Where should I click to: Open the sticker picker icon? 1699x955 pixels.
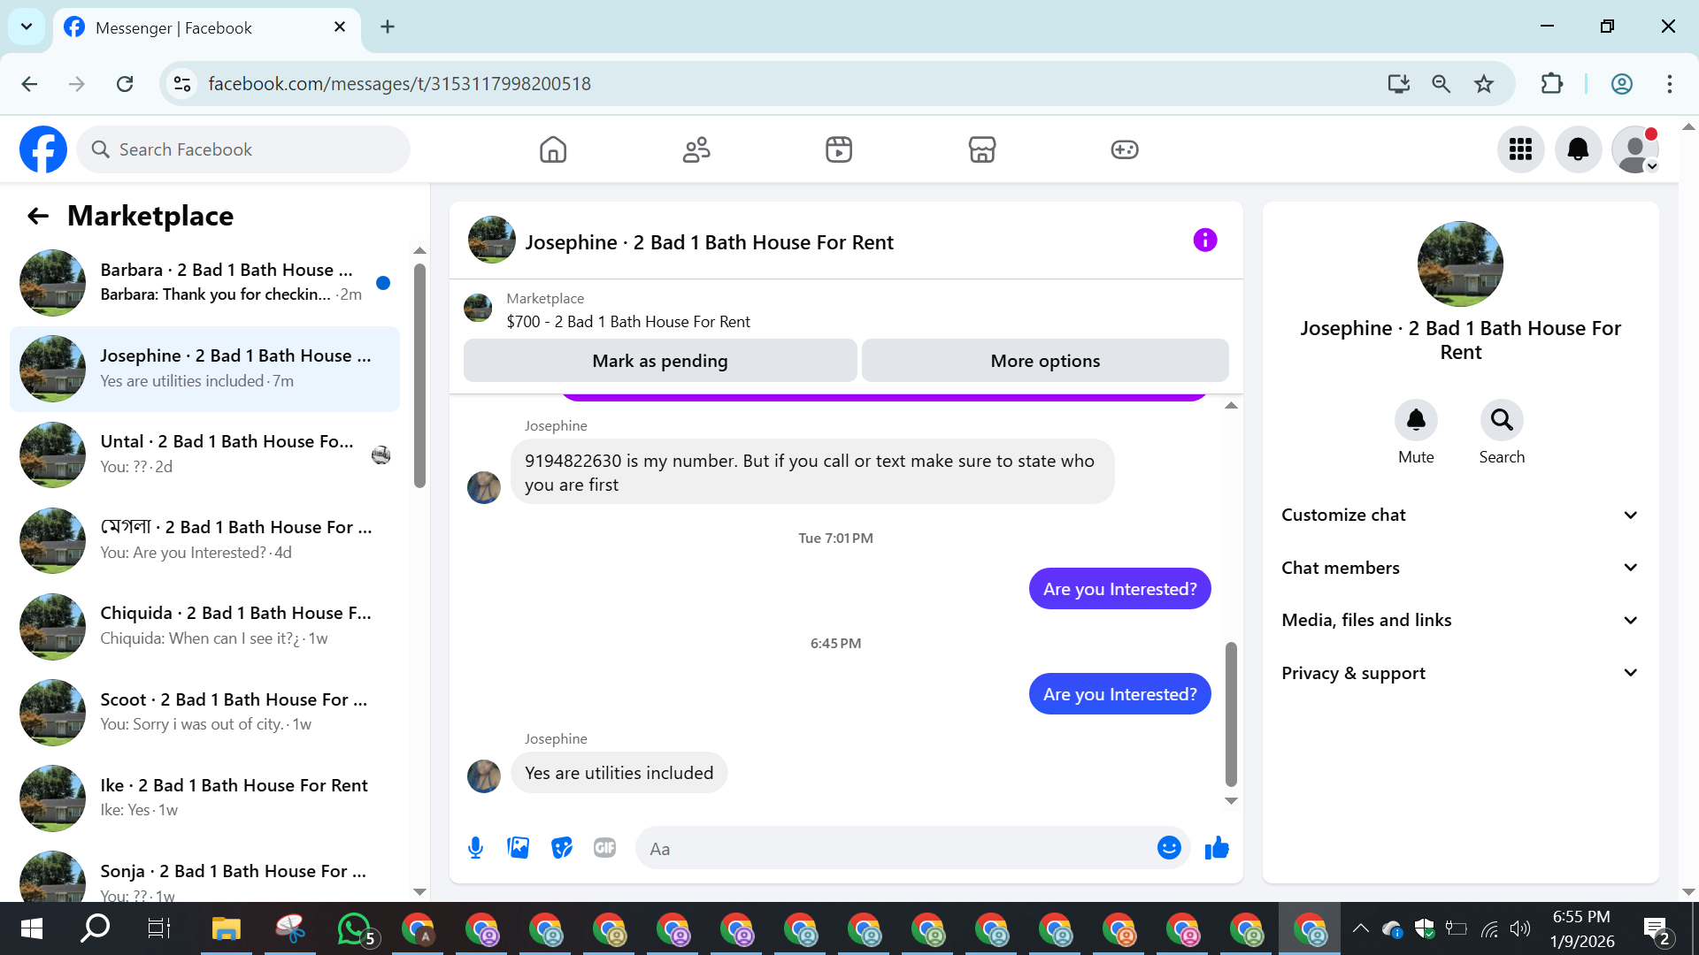click(562, 848)
